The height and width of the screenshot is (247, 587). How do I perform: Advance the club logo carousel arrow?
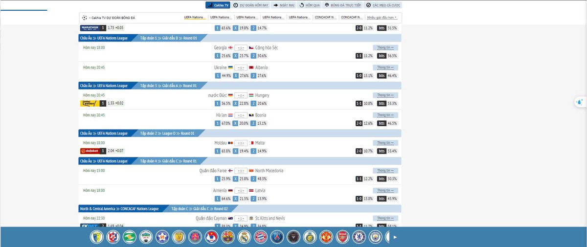point(395,237)
